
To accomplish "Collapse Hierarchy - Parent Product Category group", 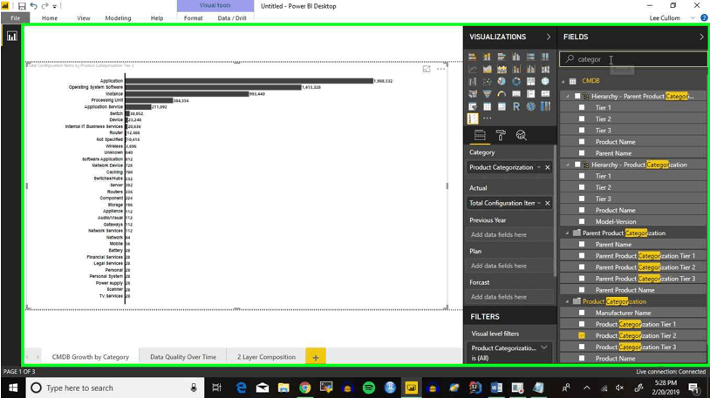I will [x=567, y=97].
